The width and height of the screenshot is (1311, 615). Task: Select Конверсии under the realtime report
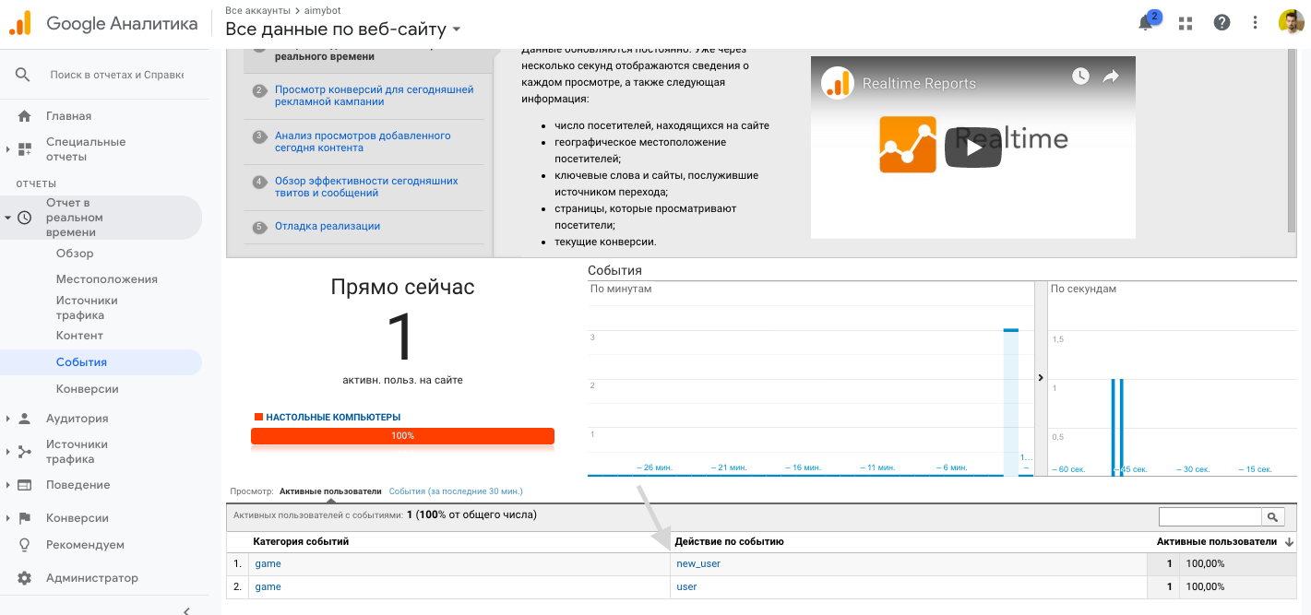(87, 389)
